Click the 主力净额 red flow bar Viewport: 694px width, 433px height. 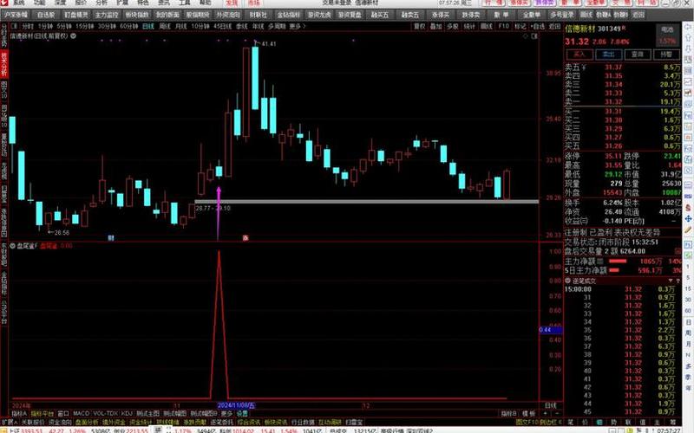click(x=618, y=261)
